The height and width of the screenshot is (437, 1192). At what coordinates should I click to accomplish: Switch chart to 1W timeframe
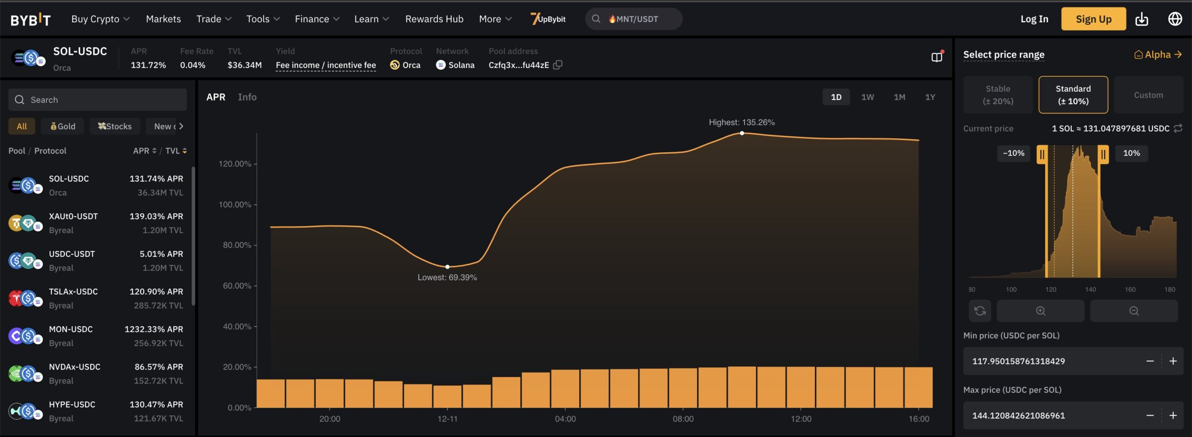pos(867,97)
